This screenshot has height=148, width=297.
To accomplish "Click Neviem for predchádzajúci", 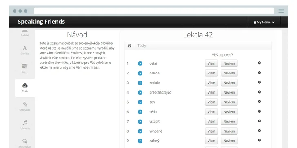I will pyautogui.click(x=229, y=93).
